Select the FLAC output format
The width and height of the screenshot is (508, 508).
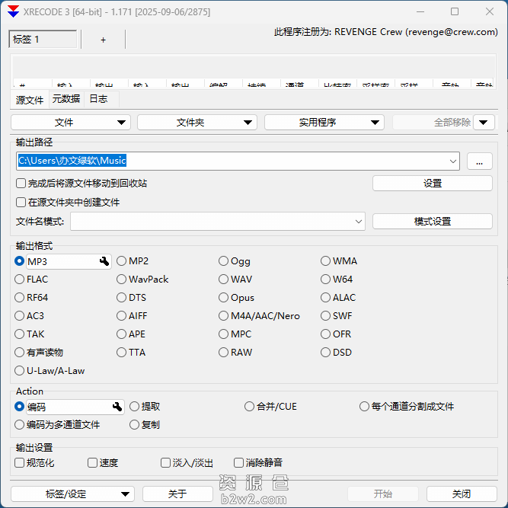click(x=20, y=280)
